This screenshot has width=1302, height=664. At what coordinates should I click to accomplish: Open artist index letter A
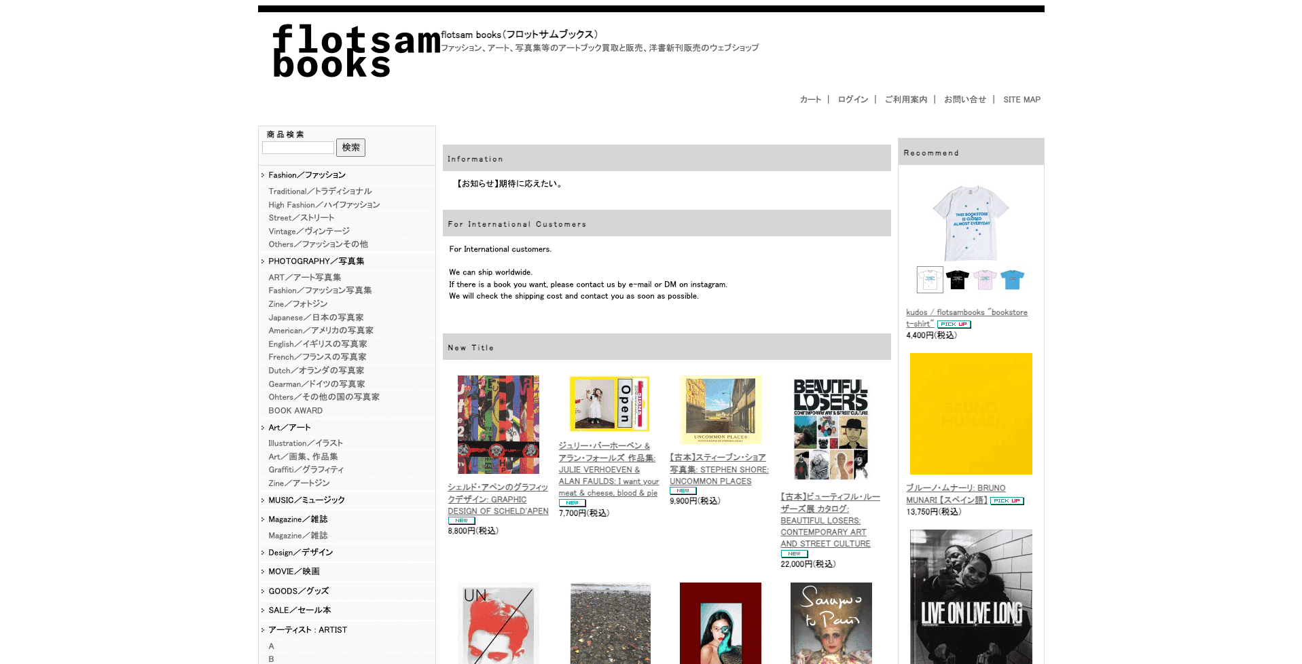(x=271, y=646)
